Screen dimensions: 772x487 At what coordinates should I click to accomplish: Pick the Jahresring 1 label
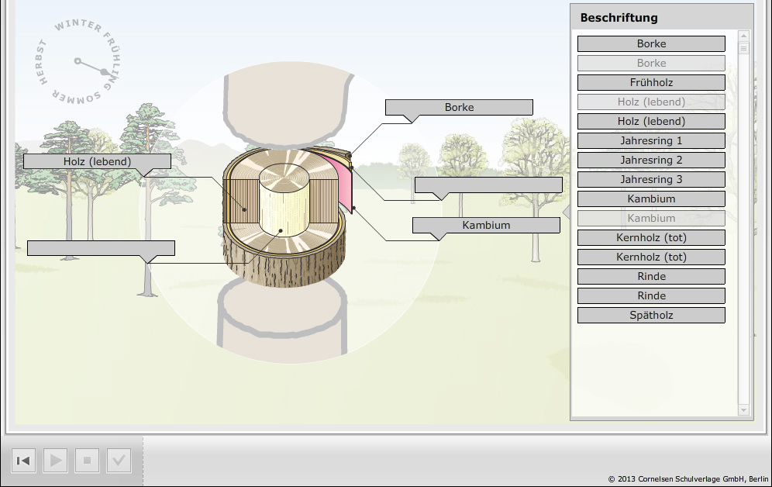pyautogui.click(x=651, y=140)
